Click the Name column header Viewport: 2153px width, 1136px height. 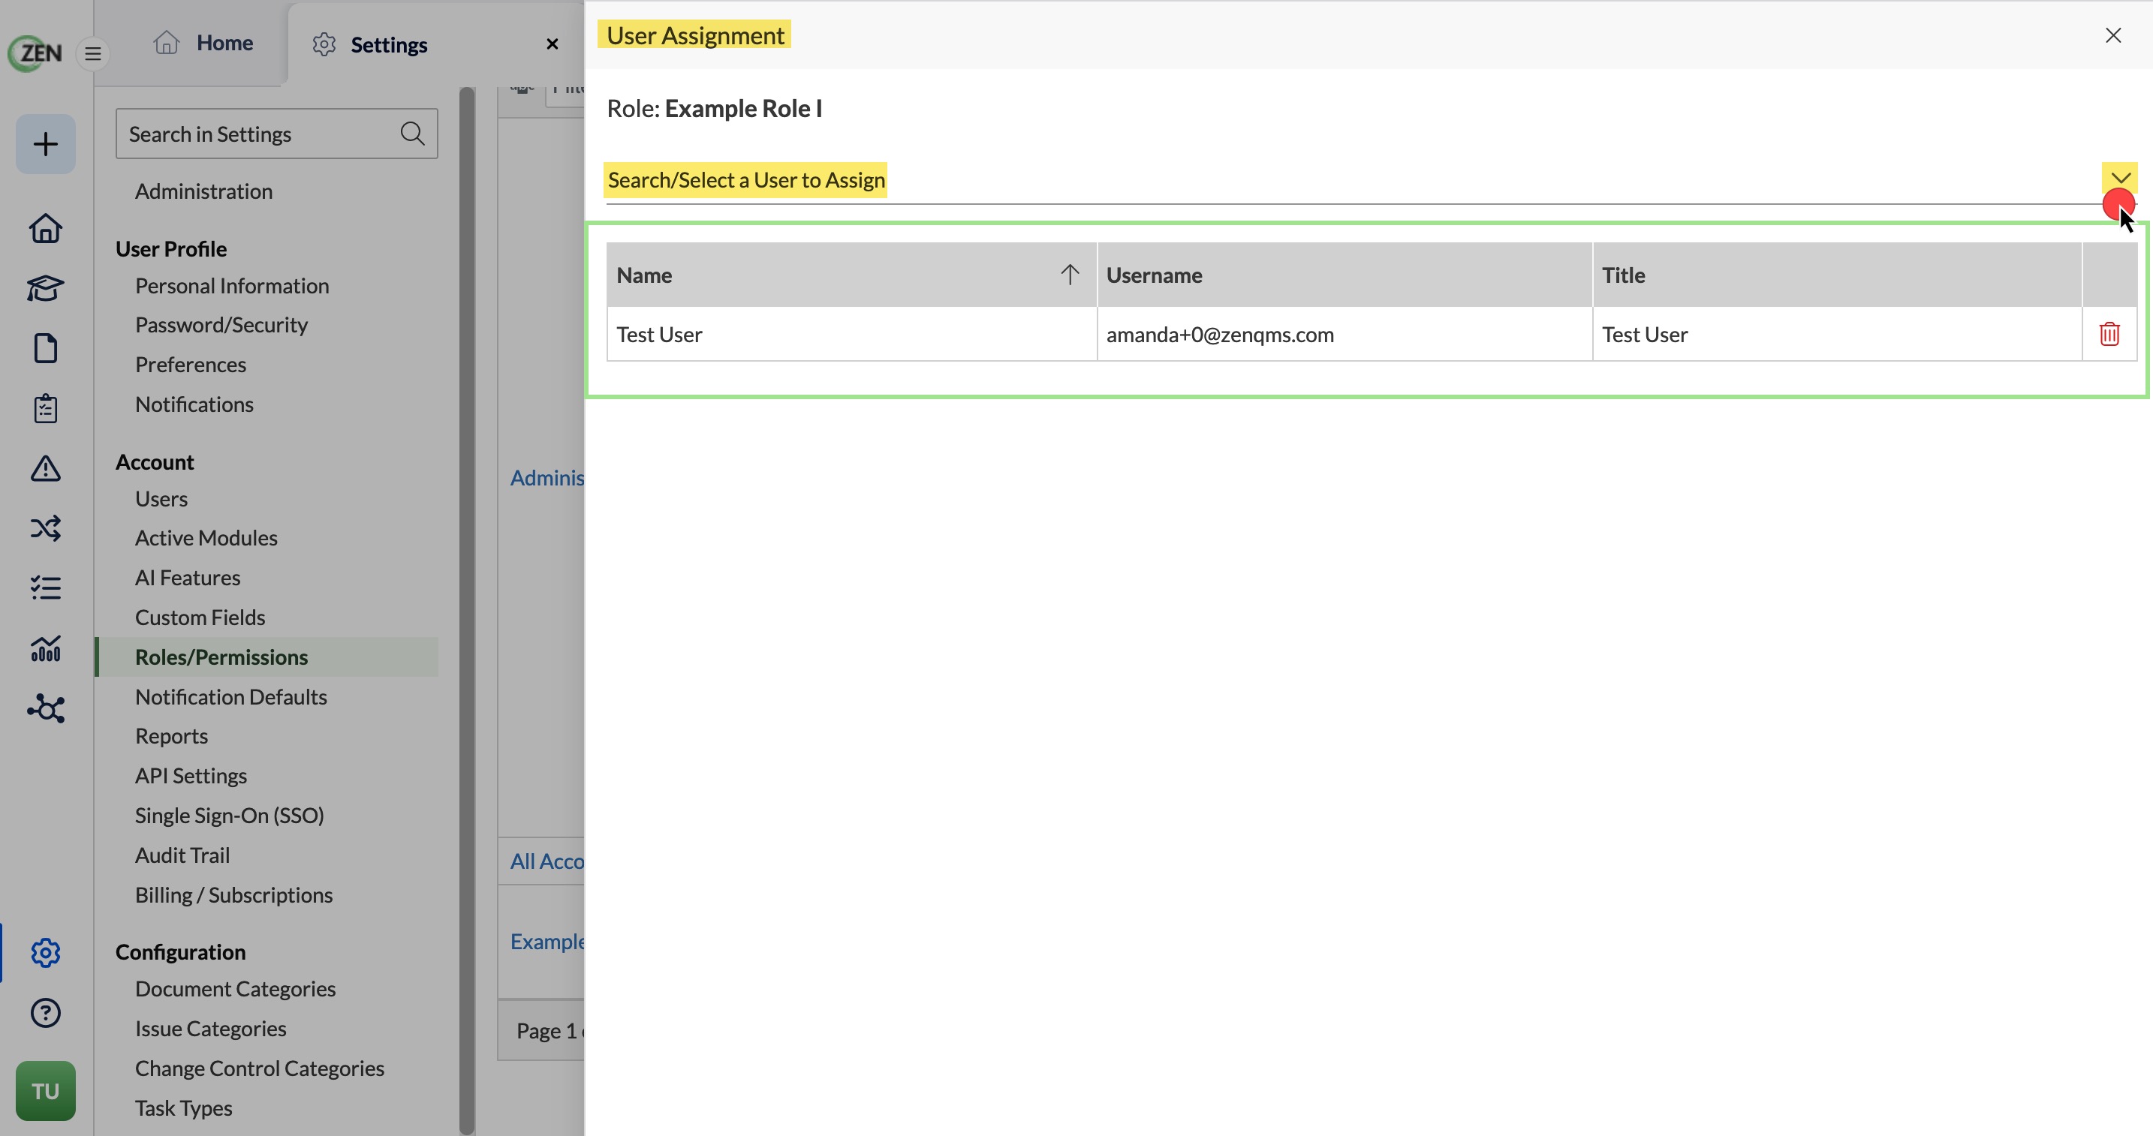(851, 275)
